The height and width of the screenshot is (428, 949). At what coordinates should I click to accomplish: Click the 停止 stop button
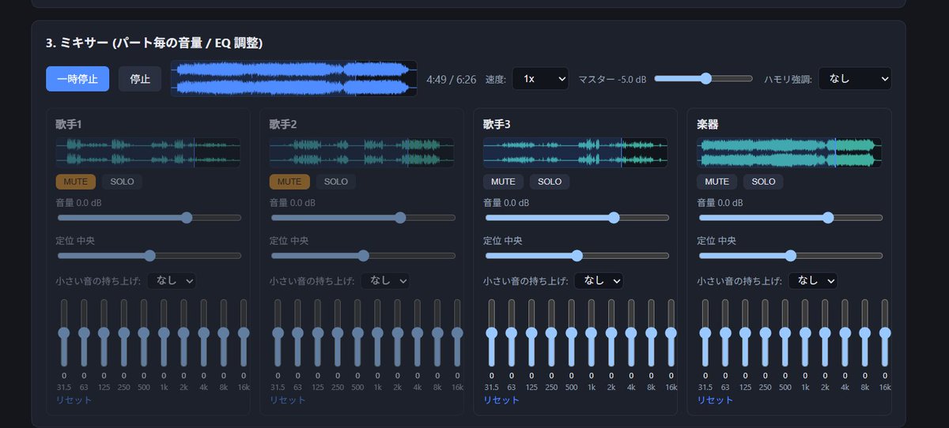(x=140, y=79)
